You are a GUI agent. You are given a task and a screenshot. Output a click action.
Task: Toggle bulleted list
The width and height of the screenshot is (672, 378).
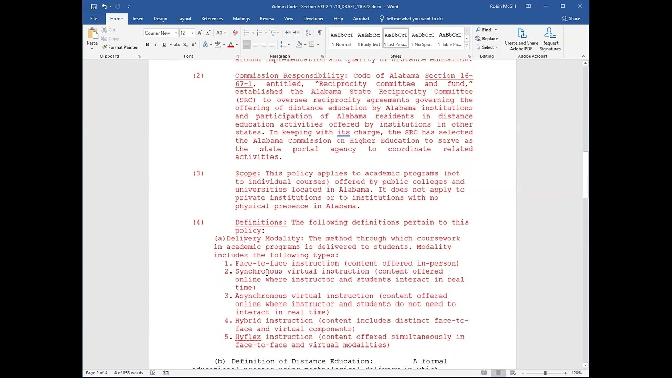point(247,33)
